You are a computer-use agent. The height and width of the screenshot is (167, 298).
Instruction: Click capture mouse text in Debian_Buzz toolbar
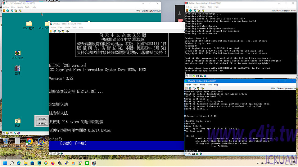283,11
